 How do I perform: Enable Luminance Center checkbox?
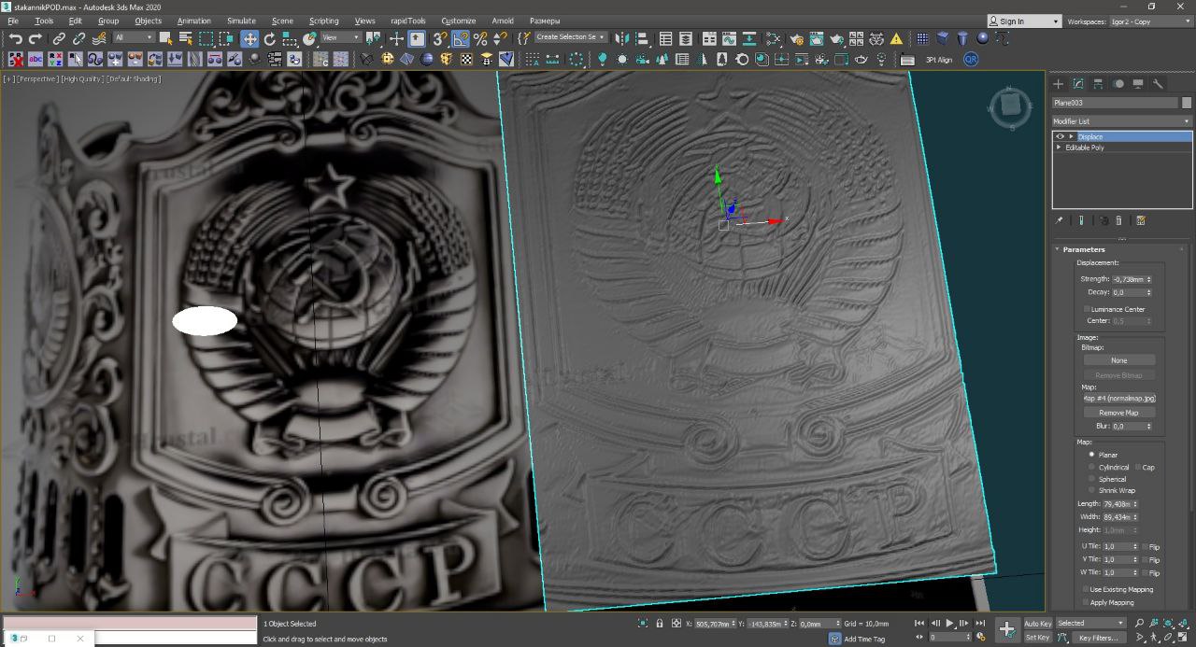click(1087, 309)
